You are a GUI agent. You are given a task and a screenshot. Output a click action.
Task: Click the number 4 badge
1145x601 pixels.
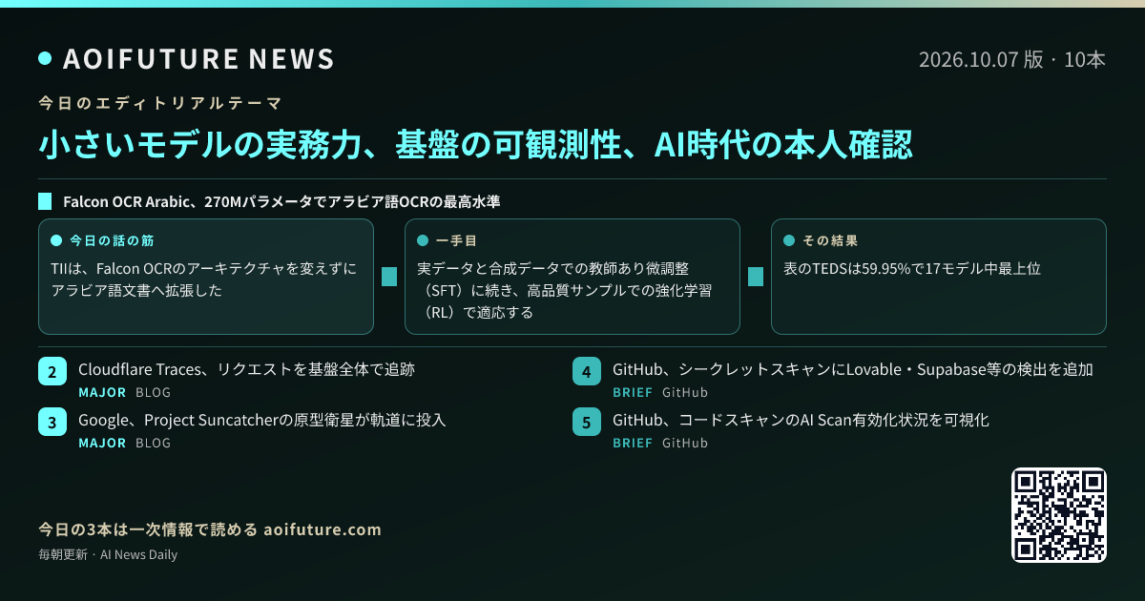pos(586,372)
